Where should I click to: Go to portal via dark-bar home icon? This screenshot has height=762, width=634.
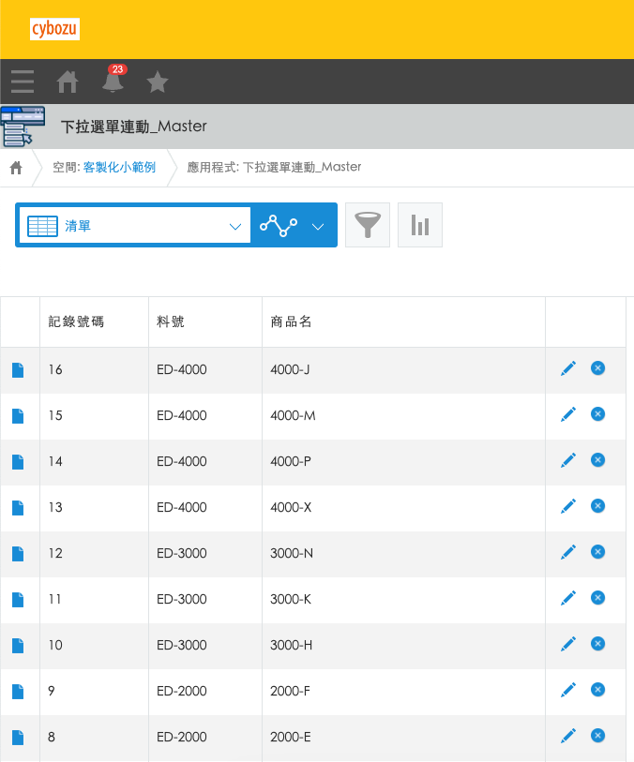[68, 82]
